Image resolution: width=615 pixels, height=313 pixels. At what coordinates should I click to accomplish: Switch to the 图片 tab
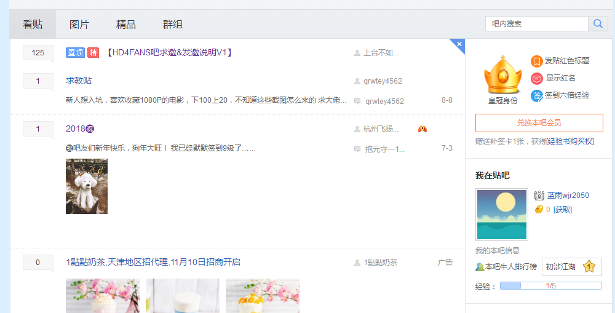click(79, 25)
